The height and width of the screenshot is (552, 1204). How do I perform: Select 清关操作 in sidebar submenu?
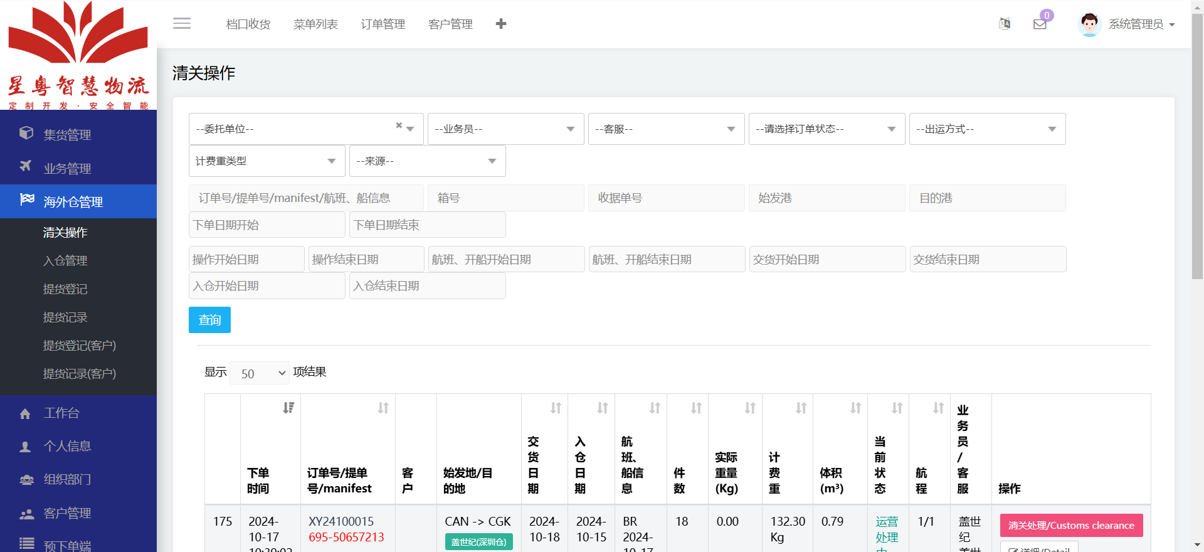(x=65, y=233)
